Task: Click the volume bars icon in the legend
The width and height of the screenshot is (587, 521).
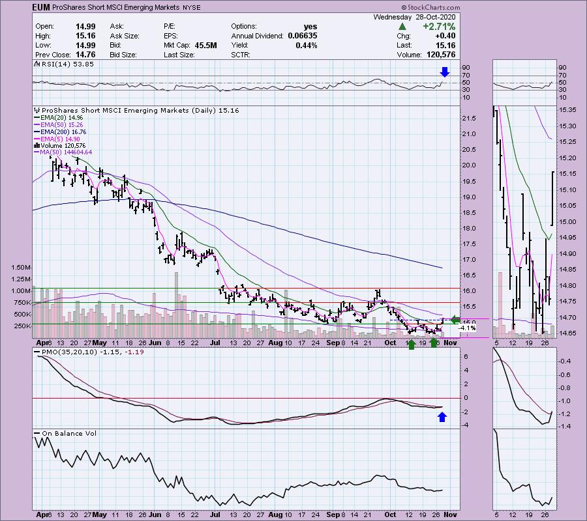Action: click(37, 145)
